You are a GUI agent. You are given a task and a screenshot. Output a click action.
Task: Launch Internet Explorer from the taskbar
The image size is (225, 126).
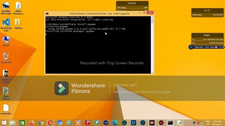pyautogui.click(x=69, y=123)
